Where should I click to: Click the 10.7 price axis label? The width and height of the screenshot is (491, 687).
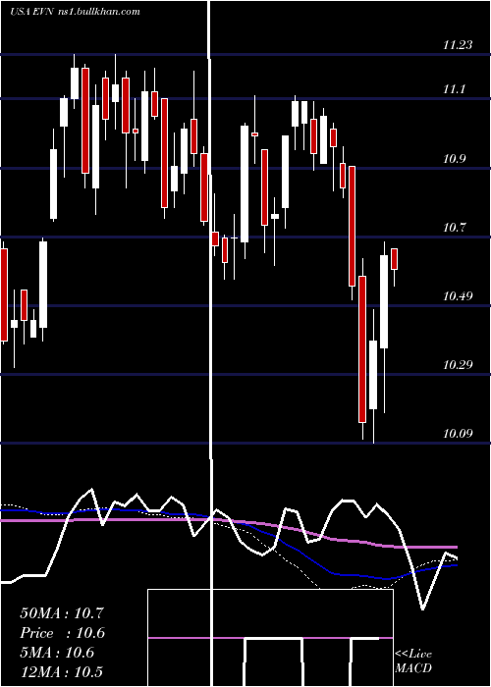tap(454, 228)
